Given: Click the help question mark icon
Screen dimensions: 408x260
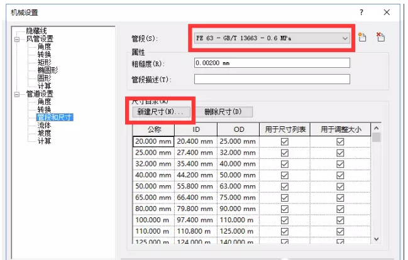Looking at the screenshot, I should 361,12.
